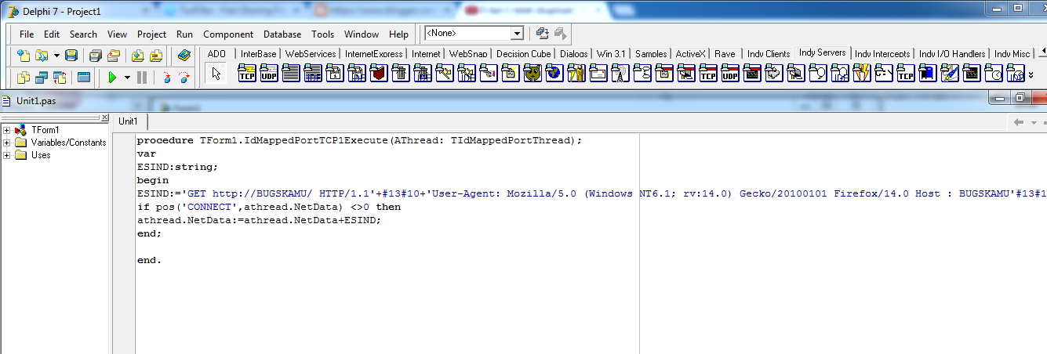This screenshot has width=1047, height=354.
Task: Click the Set Debug Desktop icon
Action: tap(560, 34)
